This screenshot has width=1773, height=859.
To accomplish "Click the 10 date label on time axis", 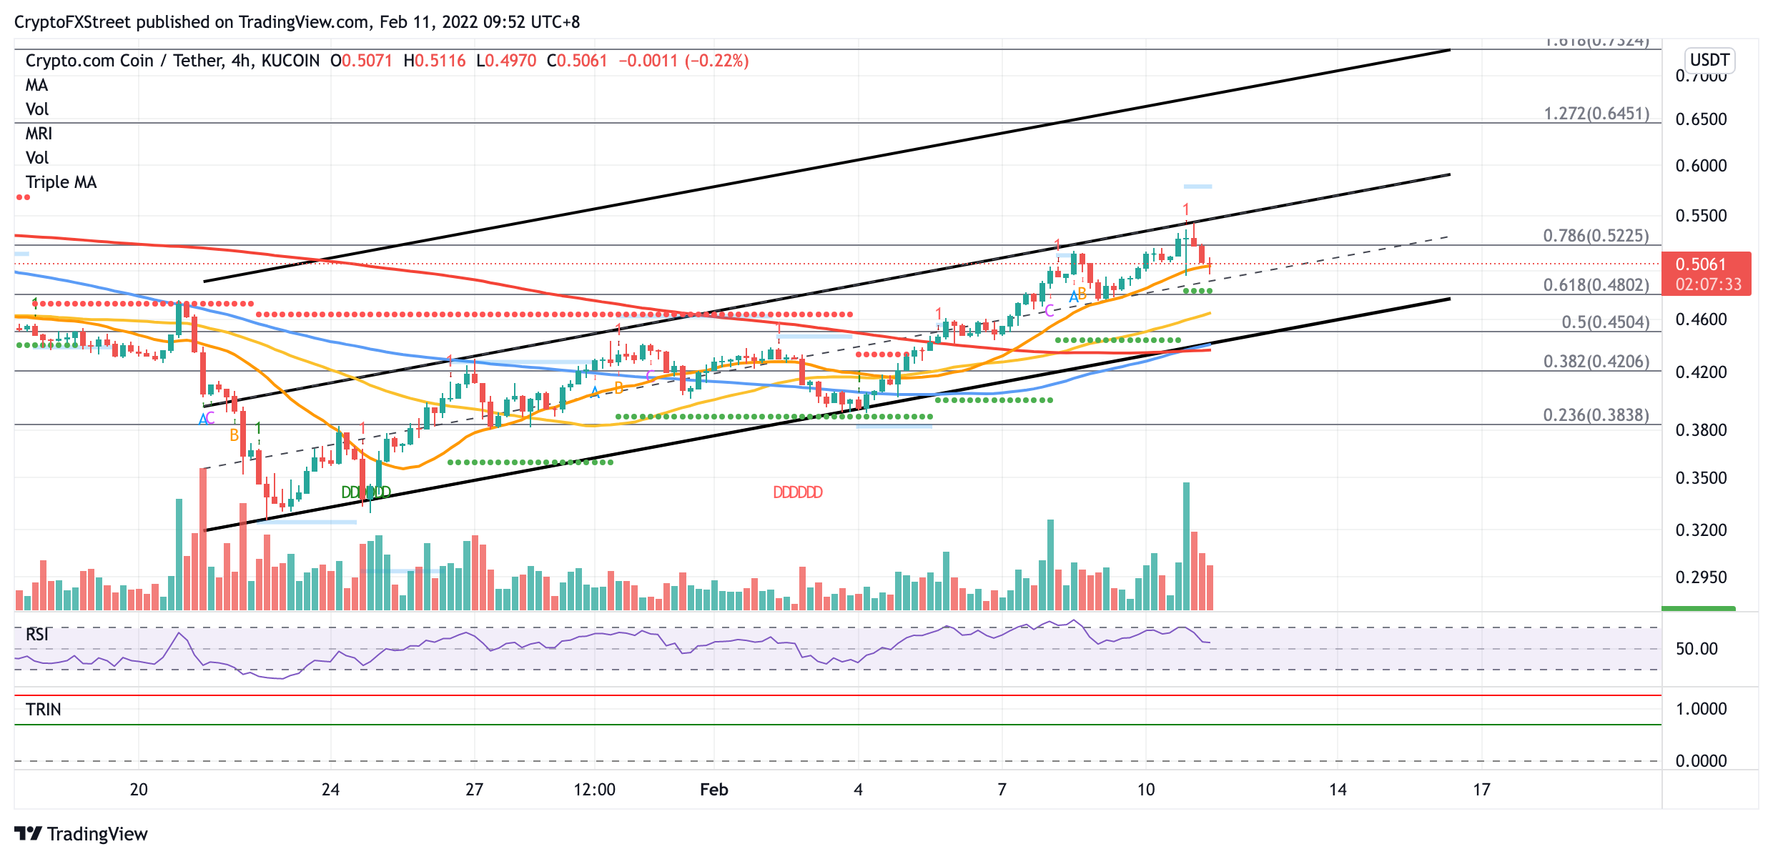I will tap(1145, 790).
